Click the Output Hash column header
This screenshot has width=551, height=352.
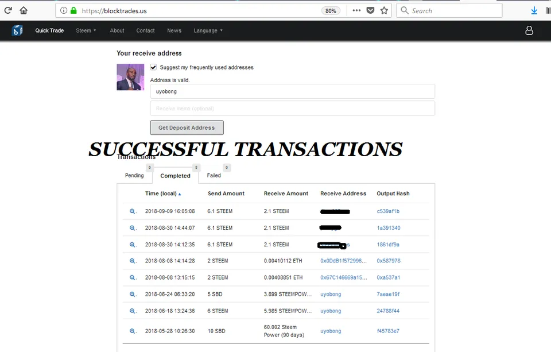click(393, 194)
